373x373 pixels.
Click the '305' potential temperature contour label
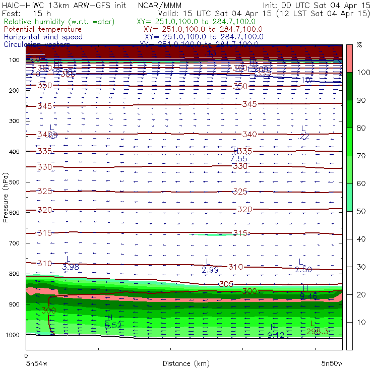tap(226, 284)
